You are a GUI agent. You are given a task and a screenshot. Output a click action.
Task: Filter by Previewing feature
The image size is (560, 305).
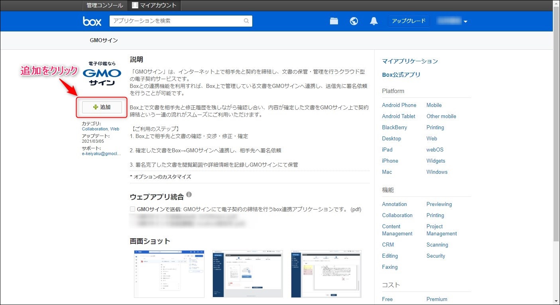(439, 204)
